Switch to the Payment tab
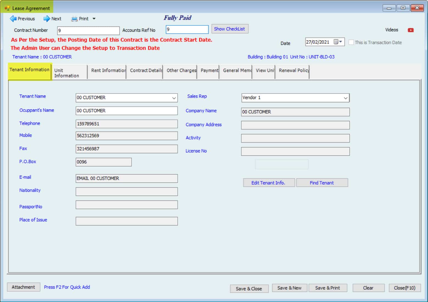 (x=208, y=72)
